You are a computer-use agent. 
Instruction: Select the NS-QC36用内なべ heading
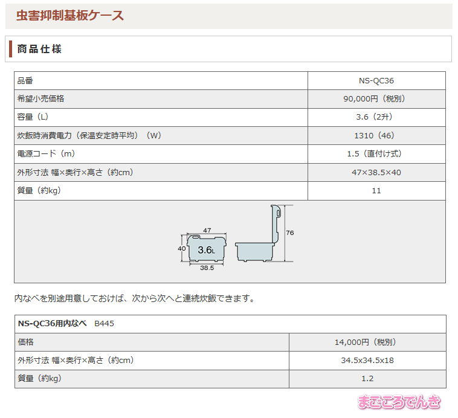53,323
